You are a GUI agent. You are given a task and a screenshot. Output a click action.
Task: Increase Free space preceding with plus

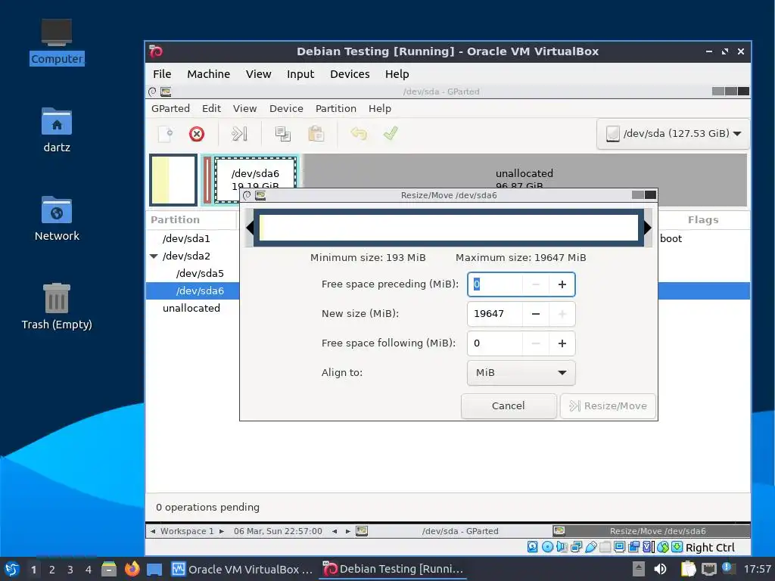pos(562,284)
